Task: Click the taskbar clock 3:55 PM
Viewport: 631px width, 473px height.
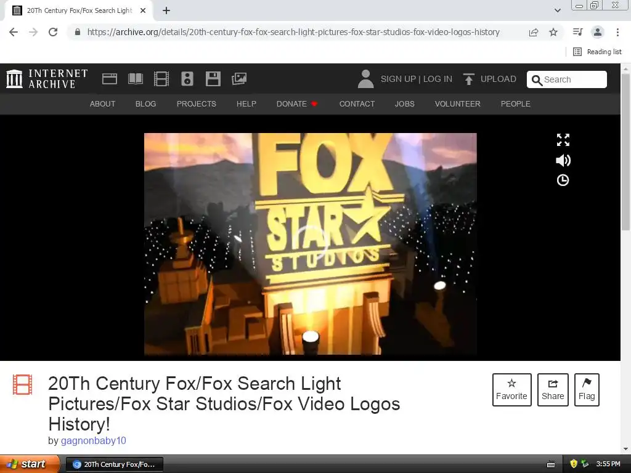Action: click(x=608, y=464)
